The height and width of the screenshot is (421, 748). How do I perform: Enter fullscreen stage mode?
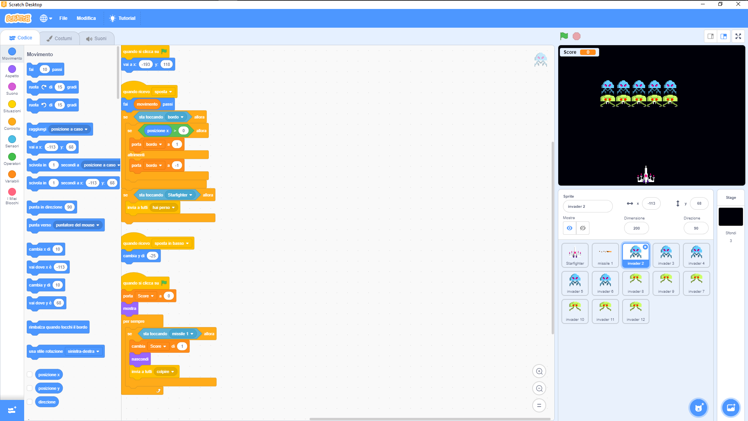(738, 36)
